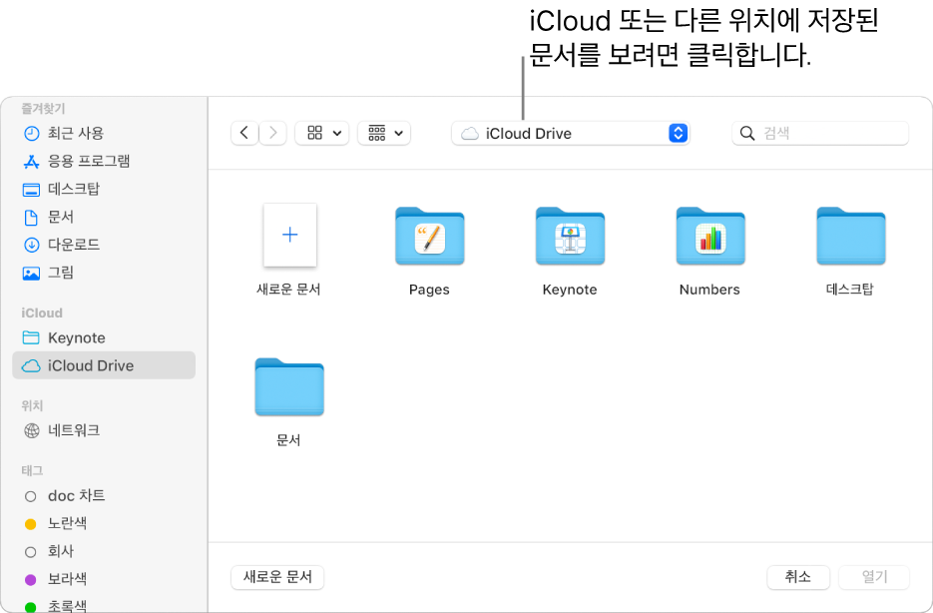Open 데스크탑 in the sidebar favorites

tap(104, 189)
